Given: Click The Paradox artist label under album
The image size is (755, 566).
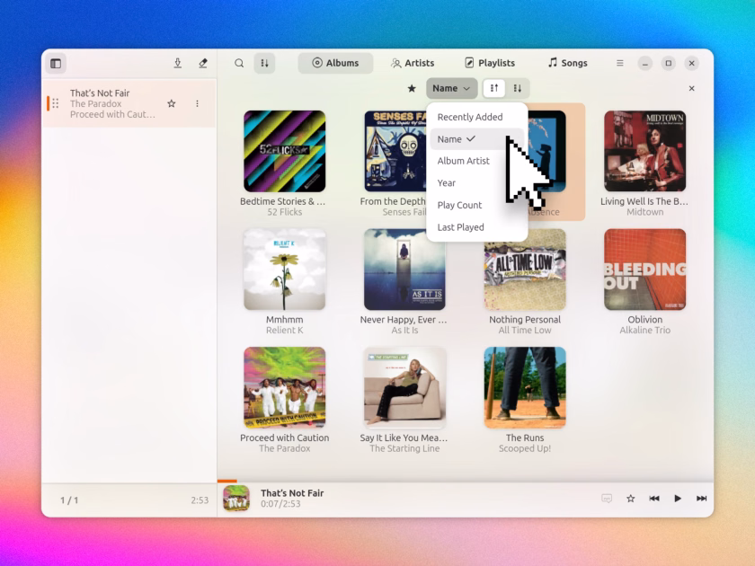Looking at the screenshot, I should point(285,448).
